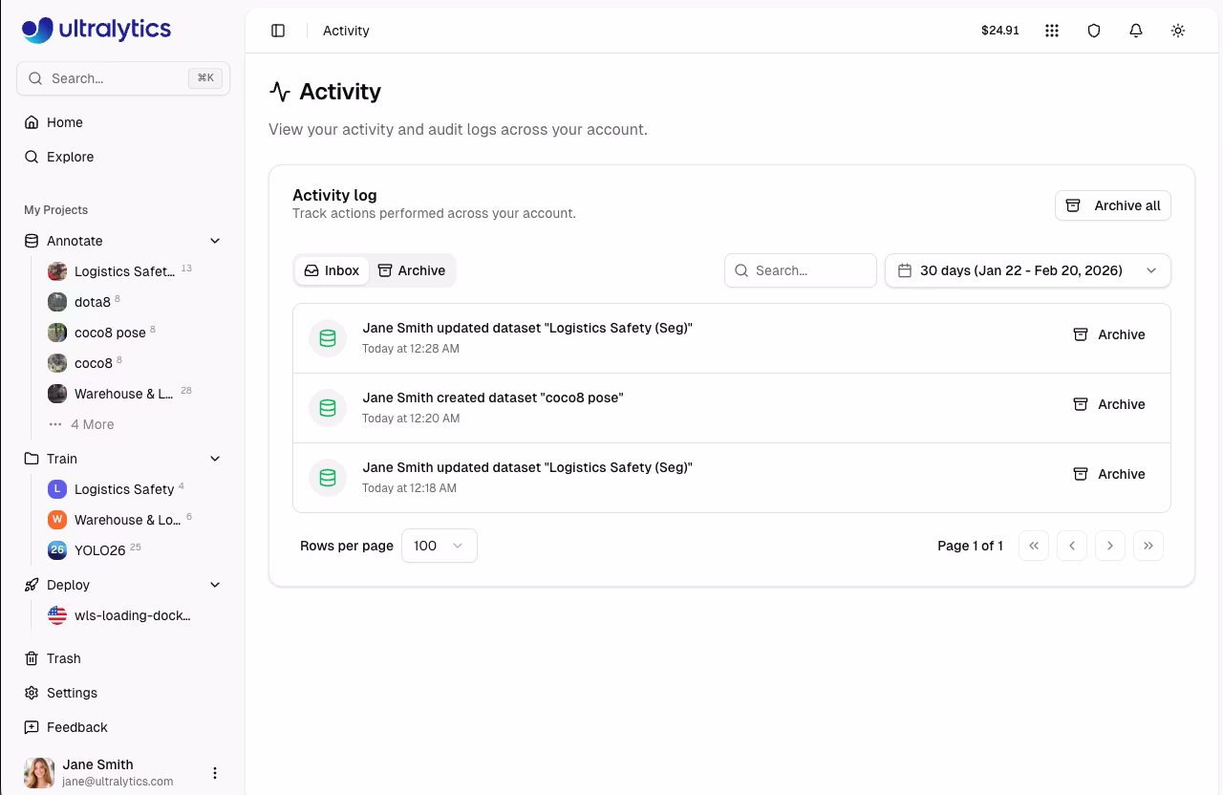This screenshot has height=795, width=1223.
Task: Open Rows per page dropdown
Action: [439, 546]
